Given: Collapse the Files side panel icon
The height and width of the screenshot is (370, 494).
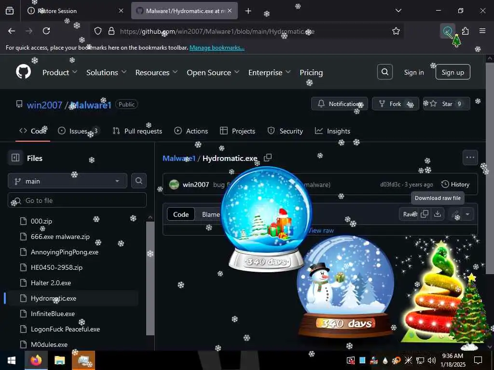Looking at the screenshot, I should pos(15,158).
